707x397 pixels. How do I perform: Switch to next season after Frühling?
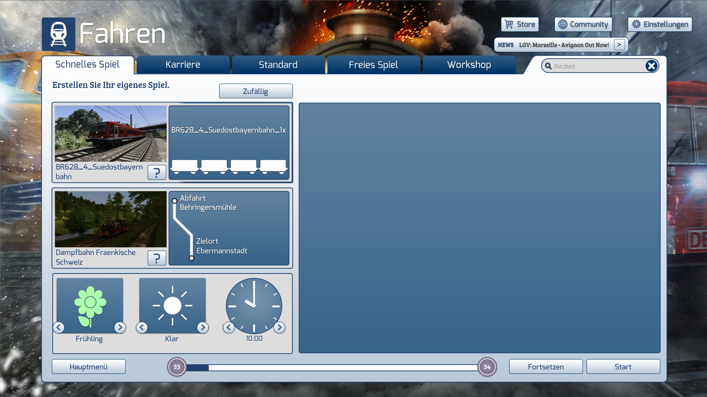[x=120, y=327]
